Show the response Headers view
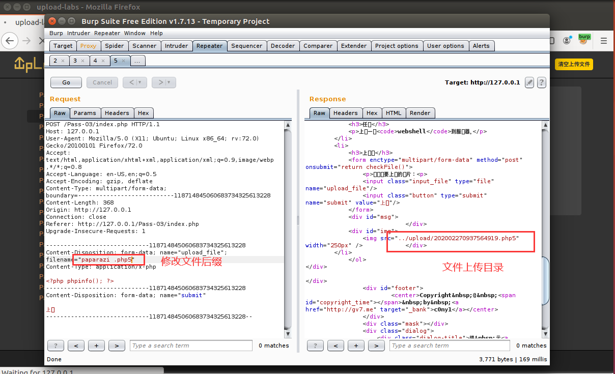The image size is (615, 374). tap(346, 113)
